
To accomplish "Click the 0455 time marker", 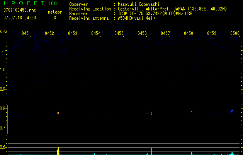I will (119, 33).
